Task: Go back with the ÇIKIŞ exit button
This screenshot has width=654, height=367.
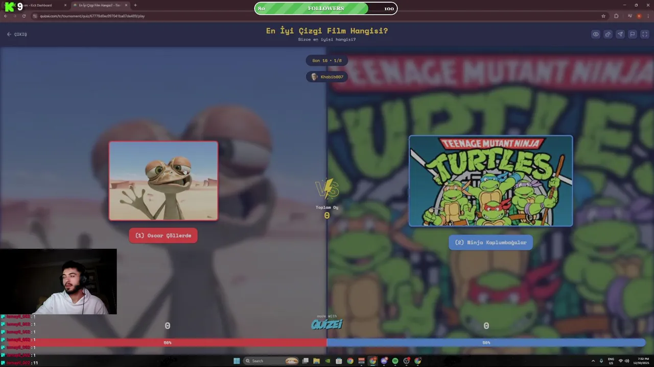Action: [x=17, y=34]
